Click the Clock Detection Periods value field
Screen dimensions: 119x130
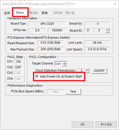[x=82, y=71]
